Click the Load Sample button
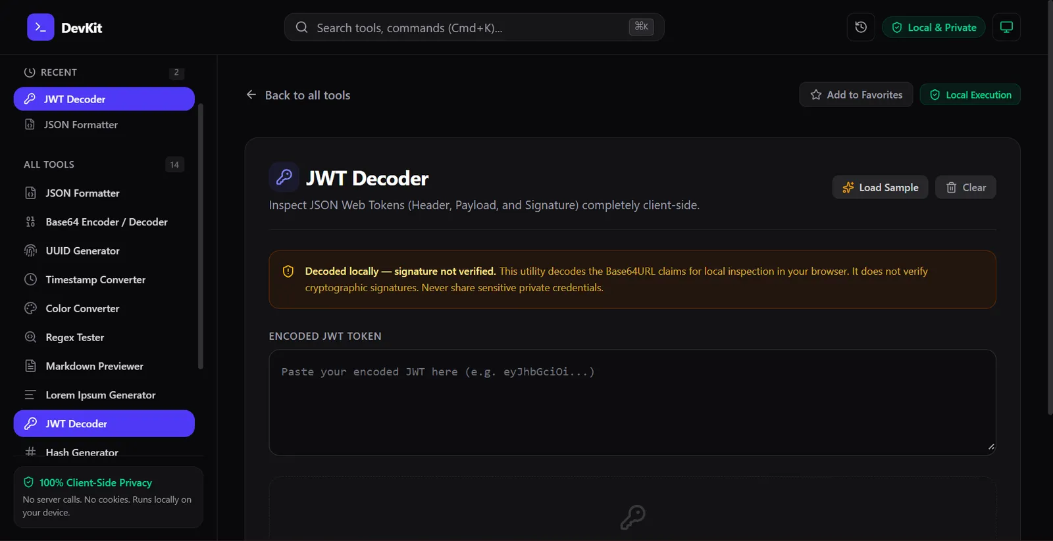1053x541 pixels. 880,187
